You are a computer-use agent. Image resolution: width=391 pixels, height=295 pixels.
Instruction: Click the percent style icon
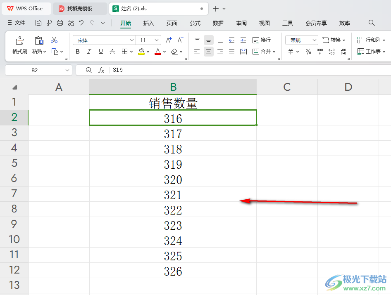[308, 52]
